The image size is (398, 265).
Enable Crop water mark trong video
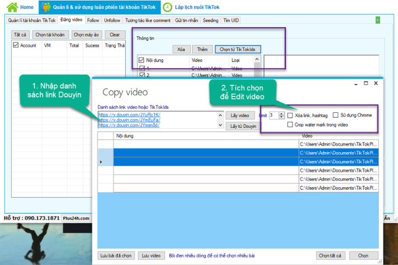click(x=290, y=125)
